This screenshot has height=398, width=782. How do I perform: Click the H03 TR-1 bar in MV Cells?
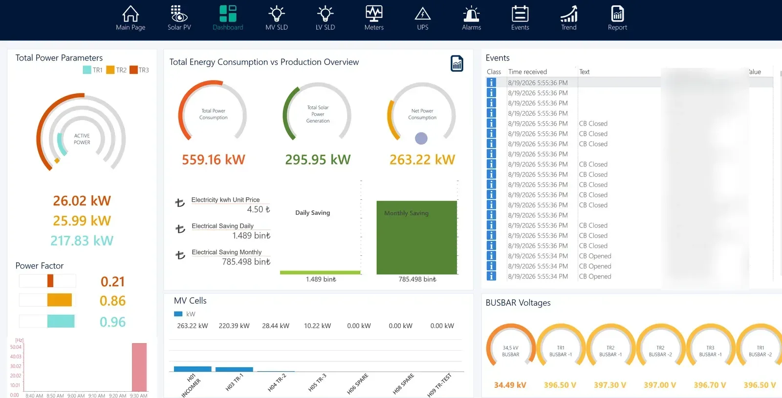click(234, 369)
